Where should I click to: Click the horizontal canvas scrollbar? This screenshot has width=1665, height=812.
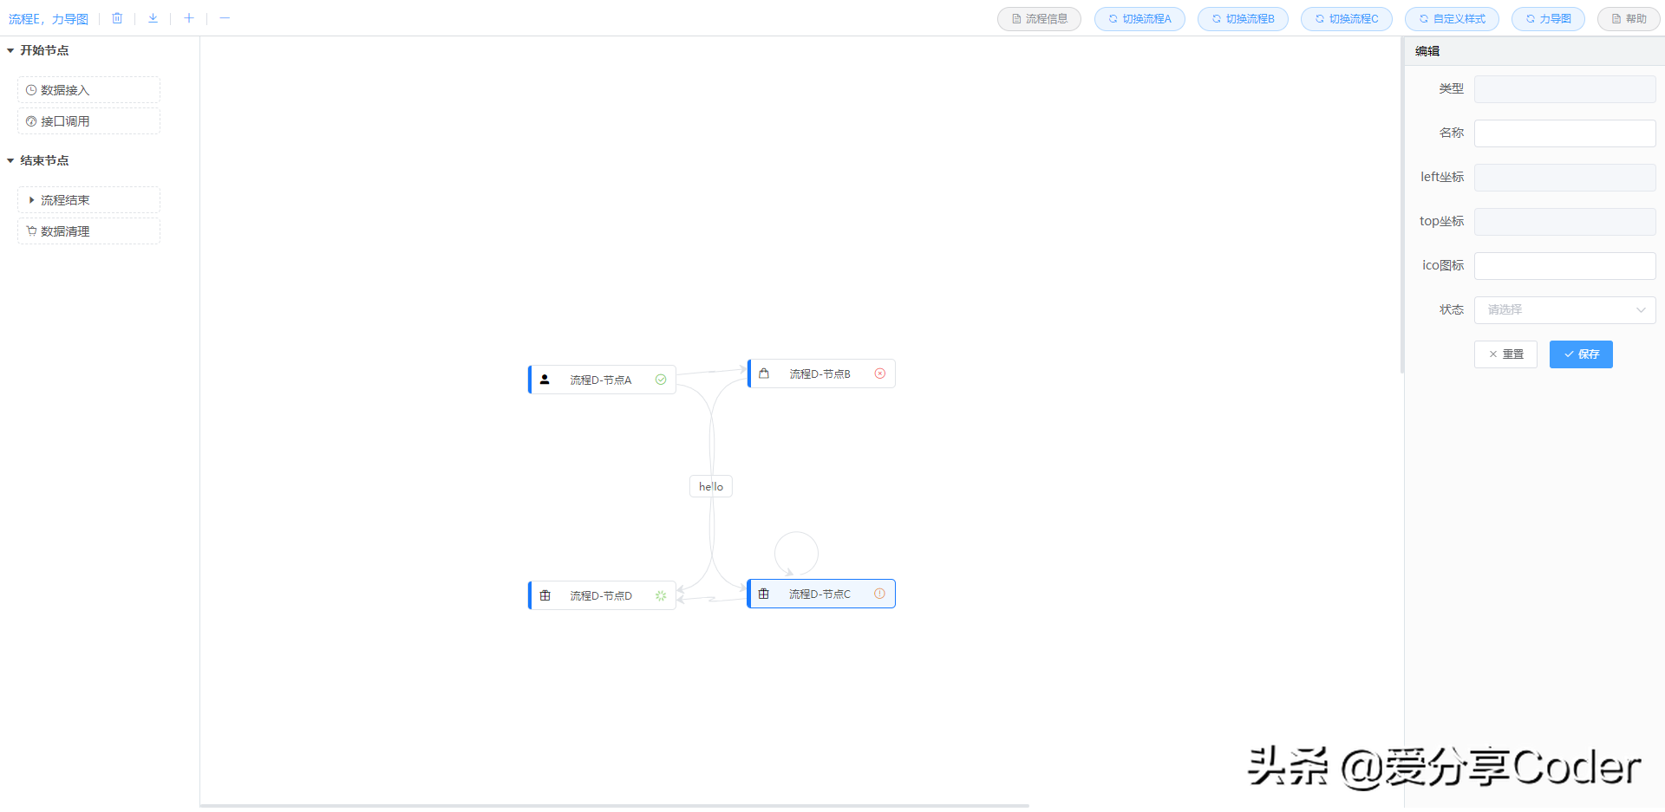615,806
